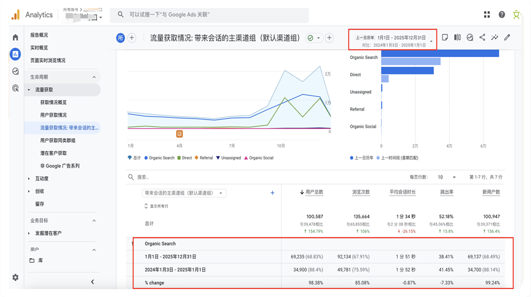This screenshot has height=297, width=531.
Task: Open the date range picker dropdown
Action: (x=393, y=40)
